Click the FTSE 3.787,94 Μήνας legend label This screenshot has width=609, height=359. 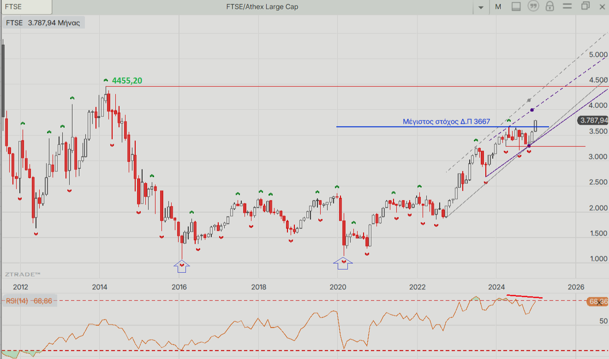pyautogui.click(x=43, y=23)
